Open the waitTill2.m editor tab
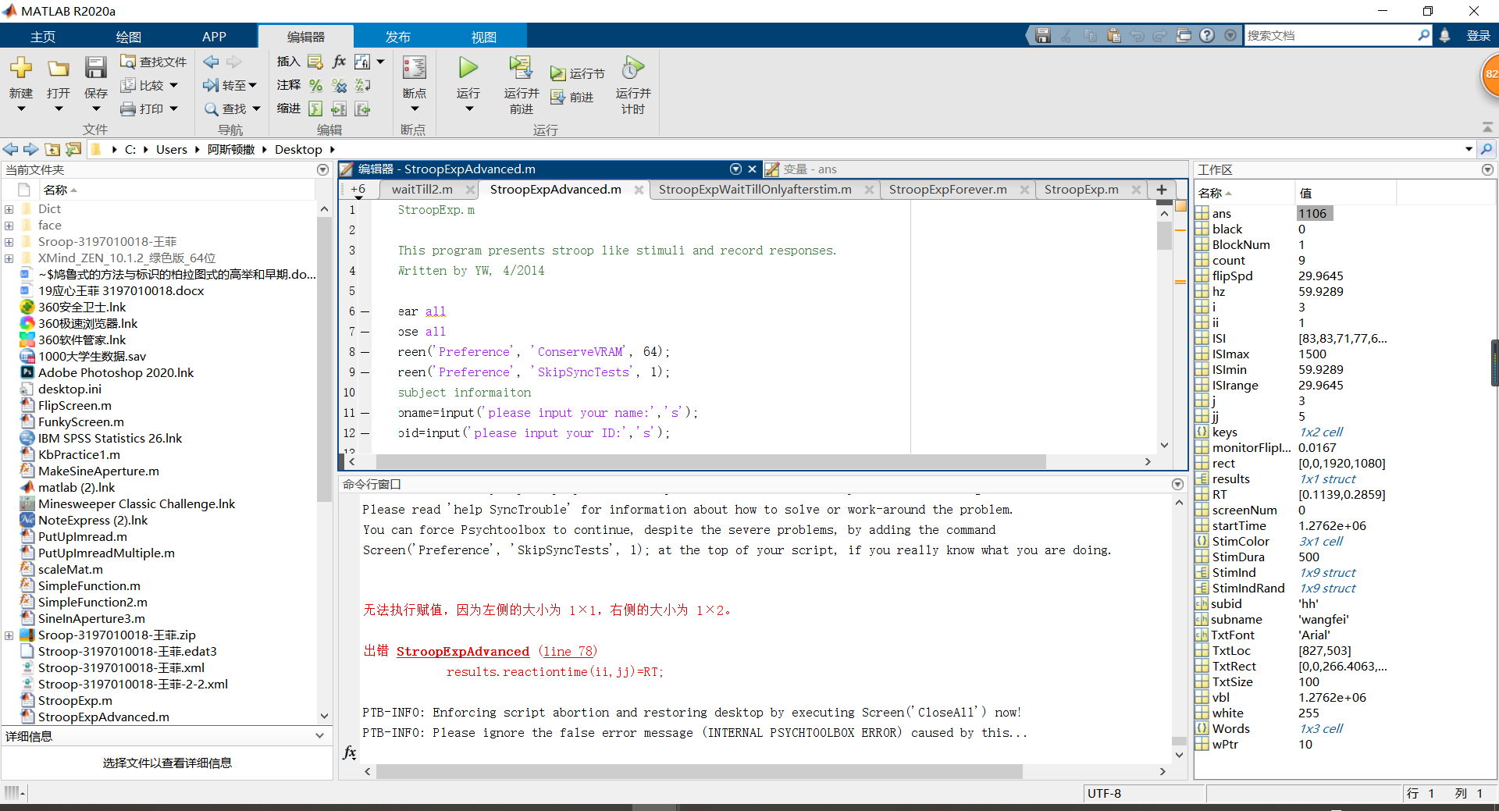Screen dimensions: 1499x811 (x=422, y=190)
